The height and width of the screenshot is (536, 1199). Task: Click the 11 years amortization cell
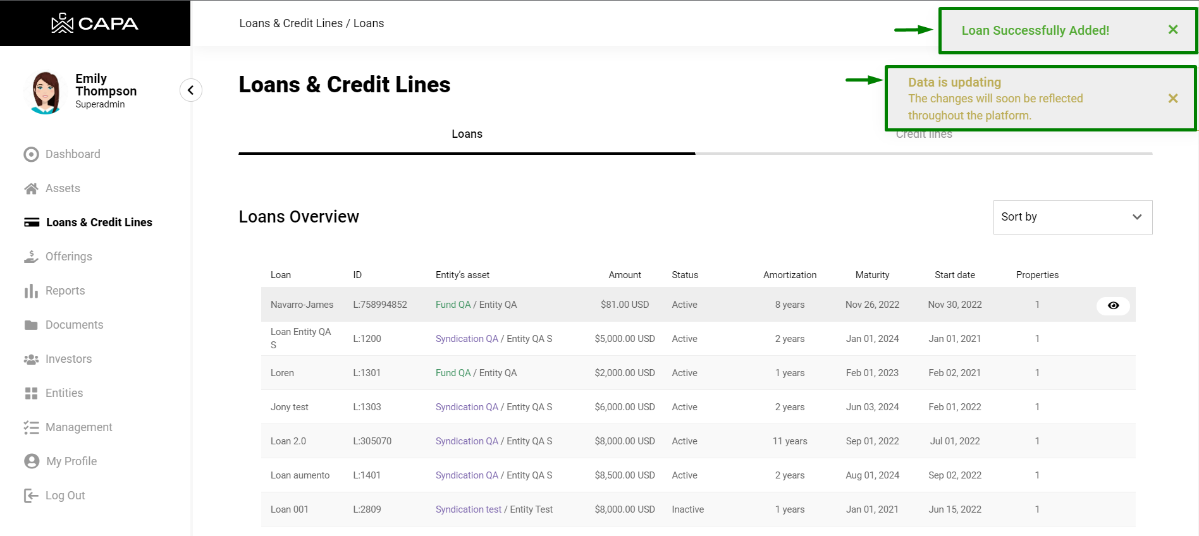click(790, 441)
